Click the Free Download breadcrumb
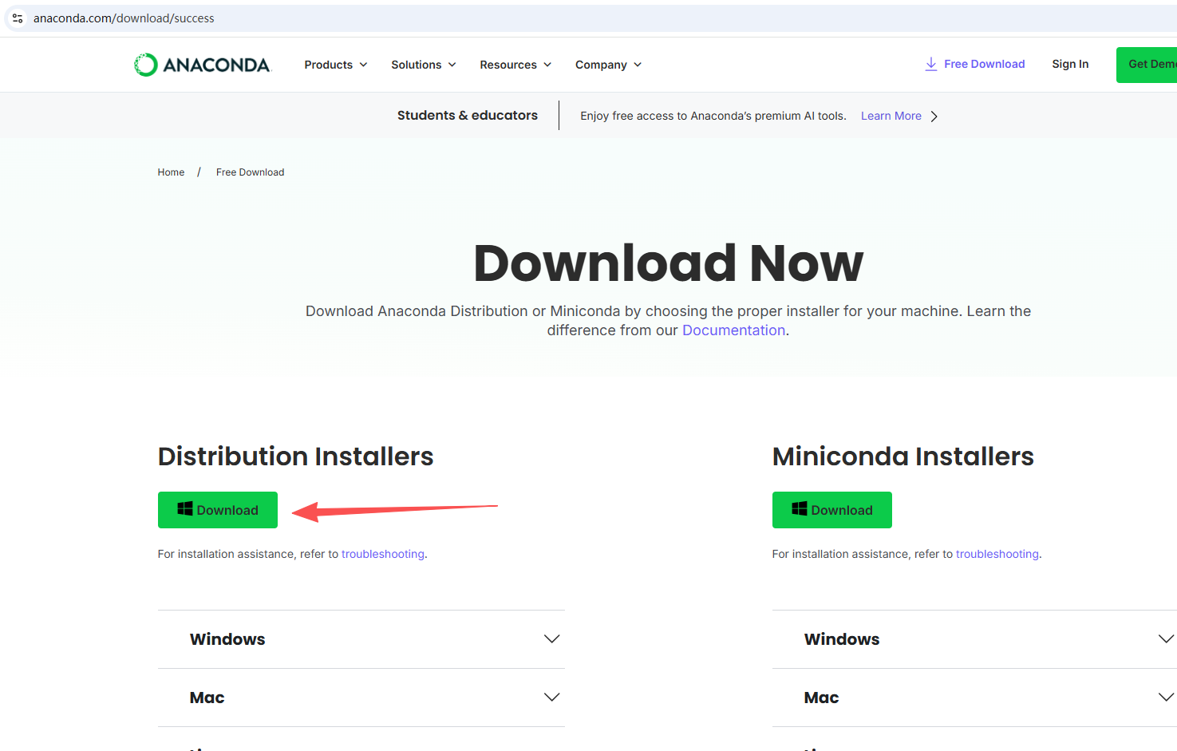This screenshot has height=751, width=1177. pos(250,172)
